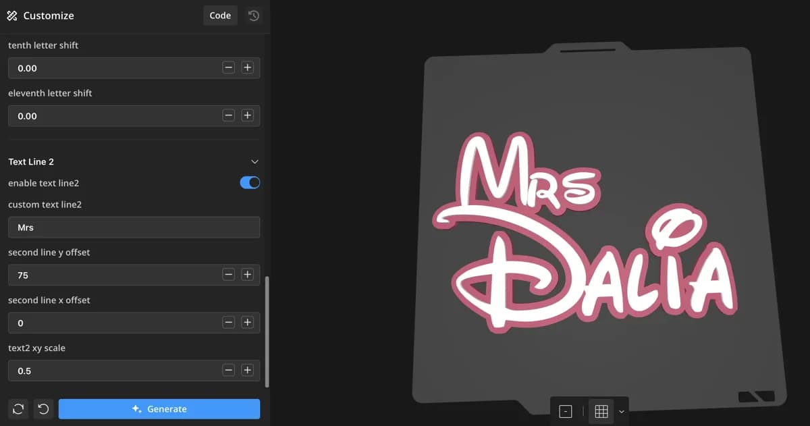Increase second line y offset with plus

[248, 275]
